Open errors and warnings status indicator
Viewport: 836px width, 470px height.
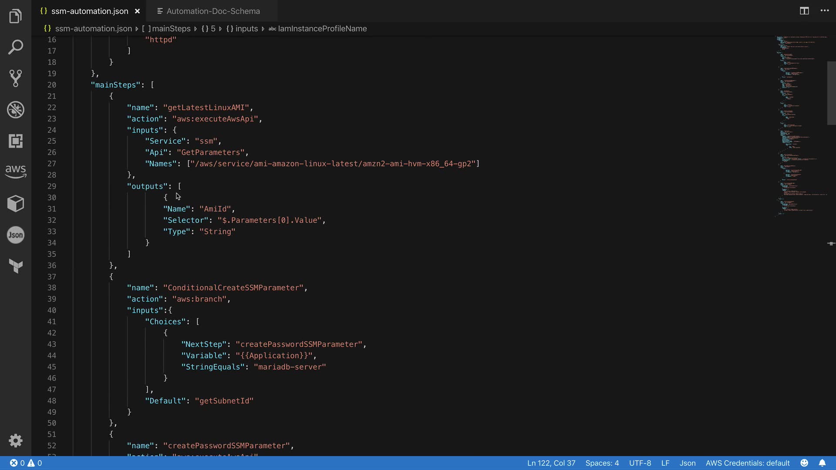pos(26,463)
